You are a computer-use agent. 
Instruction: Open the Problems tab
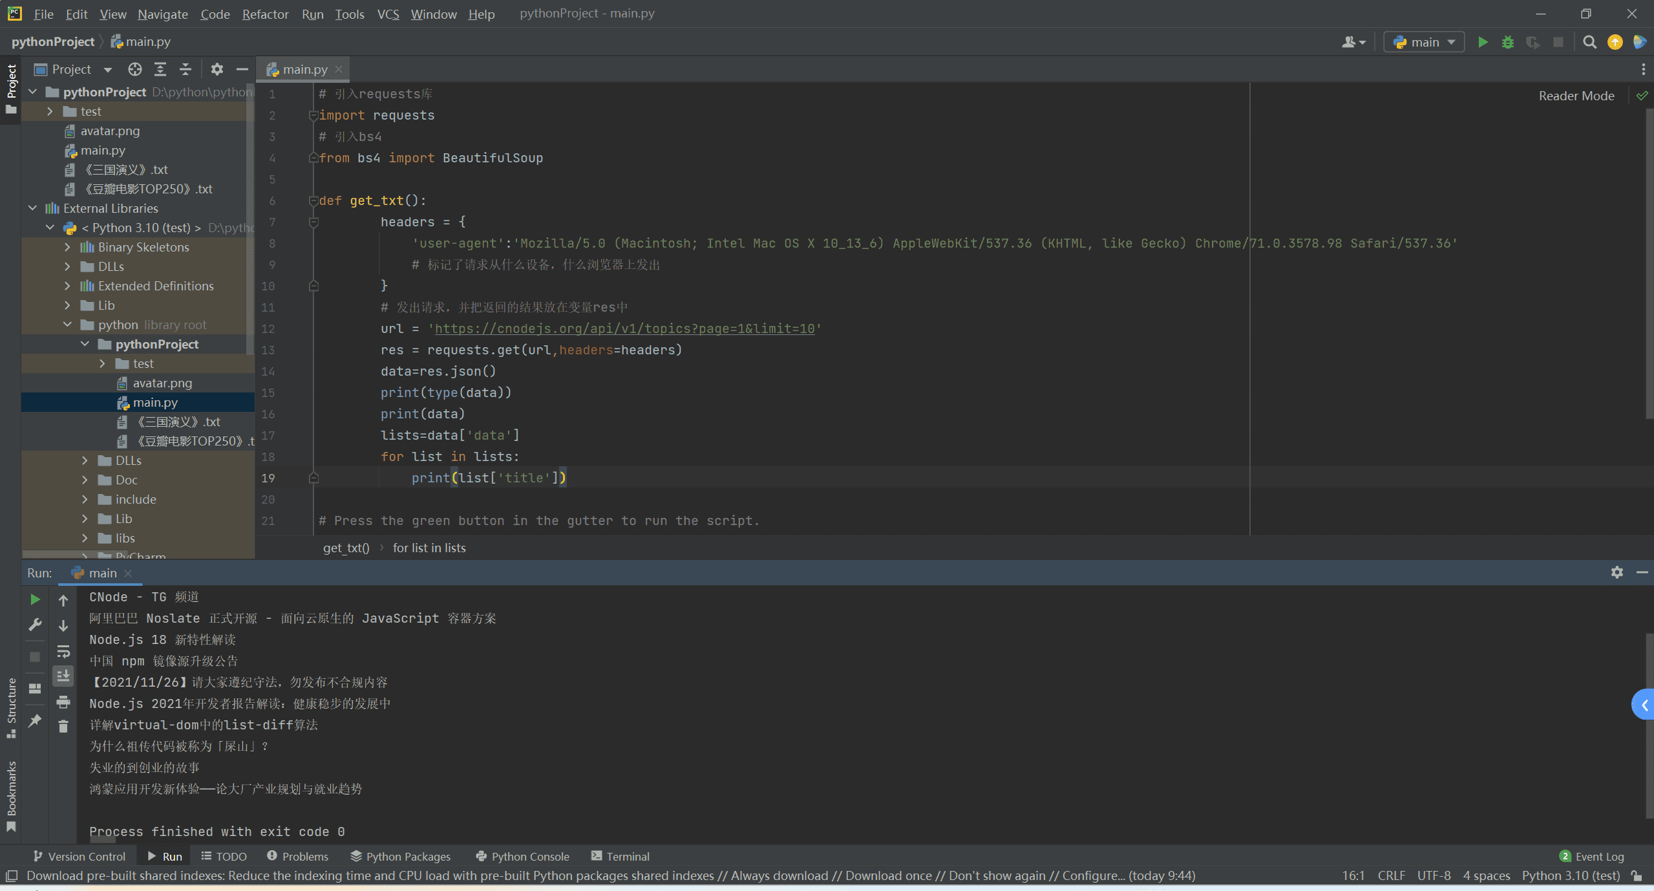tap(297, 856)
